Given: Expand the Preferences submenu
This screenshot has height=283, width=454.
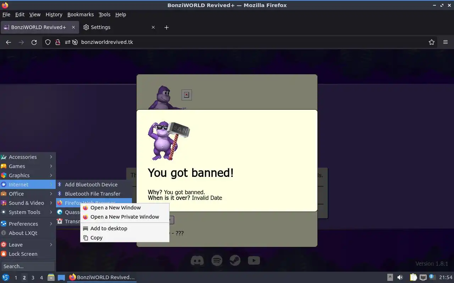Looking at the screenshot, I should (x=28, y=224).
